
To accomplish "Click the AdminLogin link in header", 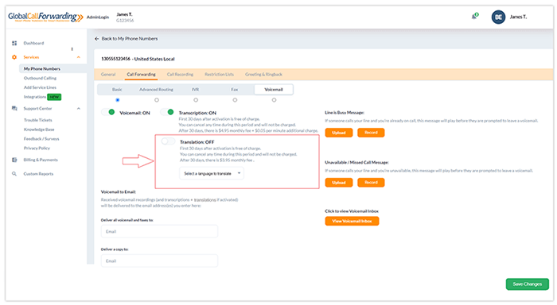I will [98, 17].
